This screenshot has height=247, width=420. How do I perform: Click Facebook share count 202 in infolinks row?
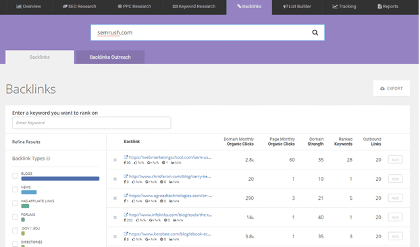128,220
